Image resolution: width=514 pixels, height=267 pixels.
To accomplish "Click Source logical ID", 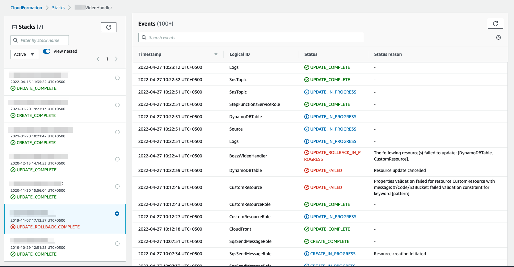I will [x=236, y=129].
